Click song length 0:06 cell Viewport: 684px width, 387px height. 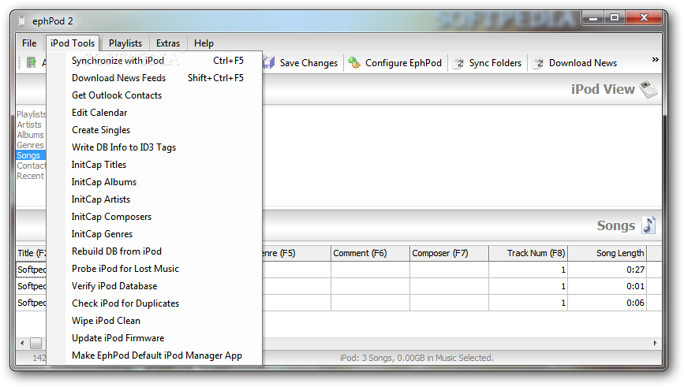click(x=607, y=303)
